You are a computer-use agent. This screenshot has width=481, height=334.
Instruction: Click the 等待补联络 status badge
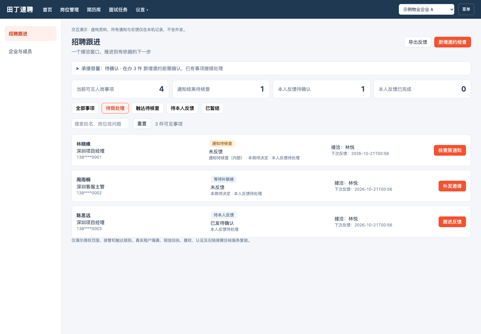[x=224, y=179]
